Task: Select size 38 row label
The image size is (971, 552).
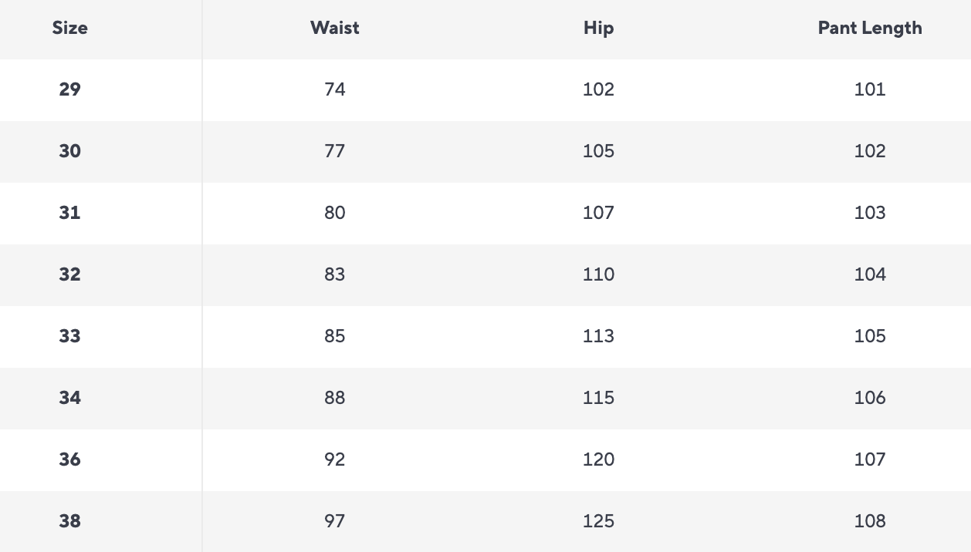Action: [69, 521]
